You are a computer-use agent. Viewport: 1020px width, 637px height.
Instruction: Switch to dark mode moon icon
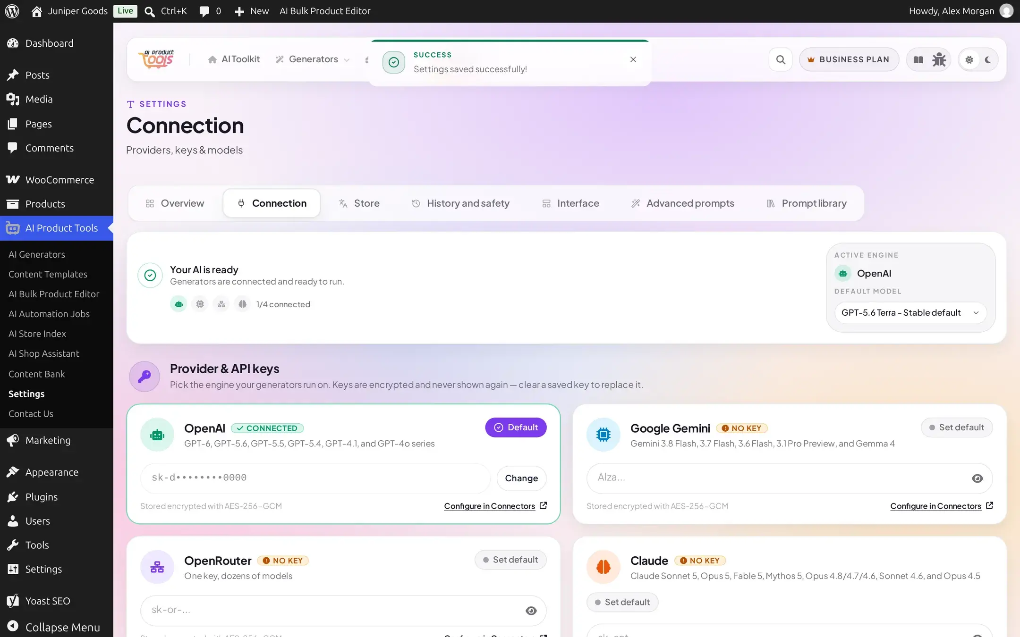click(x=987, y=59)
